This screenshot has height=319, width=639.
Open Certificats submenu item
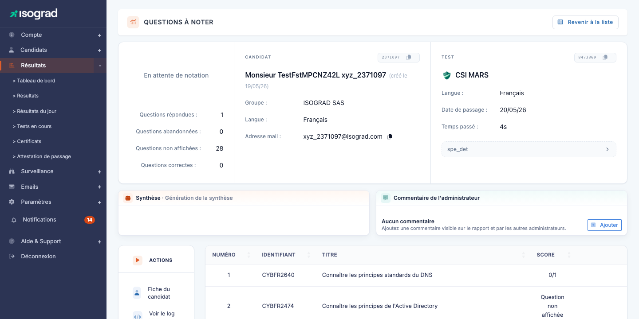coord(27,141)
